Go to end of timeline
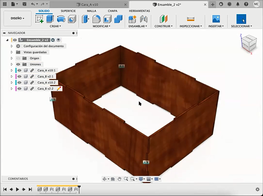Screen dimensions: 263x196 tap(30, 189)
